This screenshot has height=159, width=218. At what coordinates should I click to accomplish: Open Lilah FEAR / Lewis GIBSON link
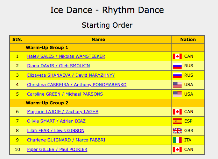pos(56,131)
